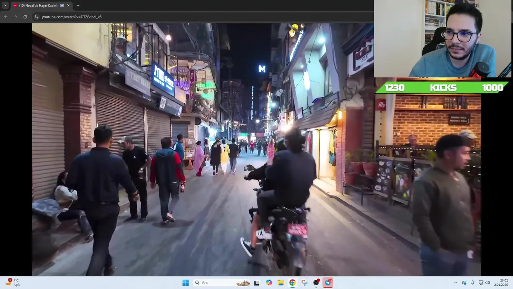Open Telegram from the taskbar
The height and width of the screenshot is (289, 513).
(328, 283)
